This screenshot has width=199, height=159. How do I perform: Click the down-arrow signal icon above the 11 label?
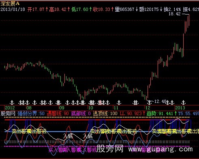[x=119, y=103]
